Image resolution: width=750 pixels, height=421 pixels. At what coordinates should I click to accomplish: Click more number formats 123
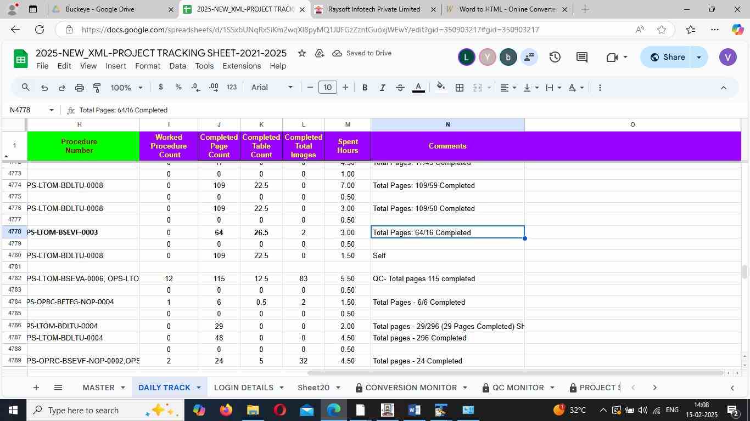click(x=232, y=88)
